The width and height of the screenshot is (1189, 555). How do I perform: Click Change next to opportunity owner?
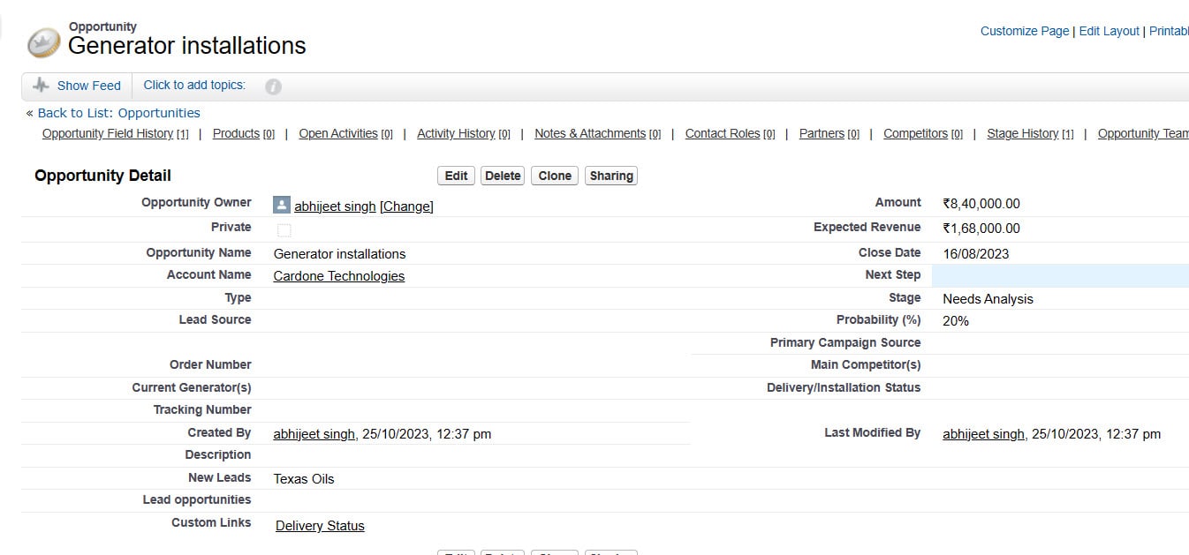click(406, 206)
